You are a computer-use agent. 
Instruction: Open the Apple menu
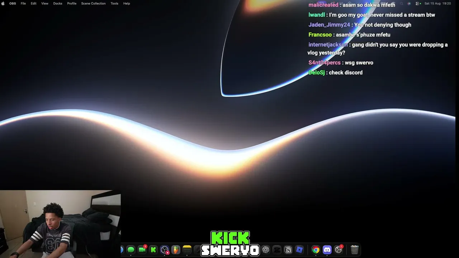point(3,3)
